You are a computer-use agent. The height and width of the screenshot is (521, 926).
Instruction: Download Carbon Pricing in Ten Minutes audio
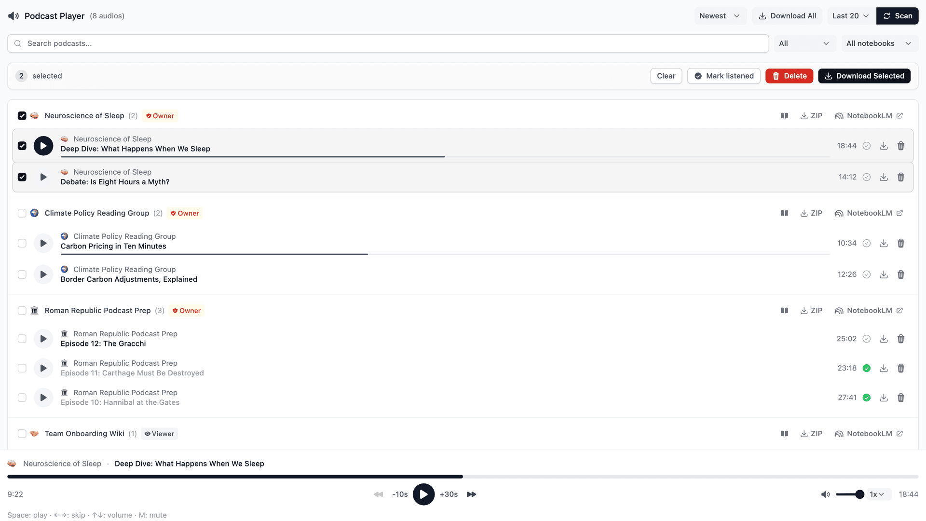click(x=884, y=243)
